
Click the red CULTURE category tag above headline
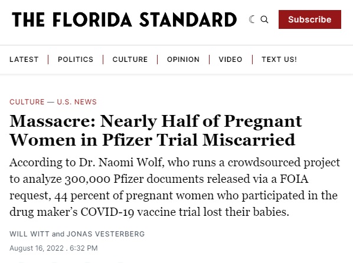(27, 102)
